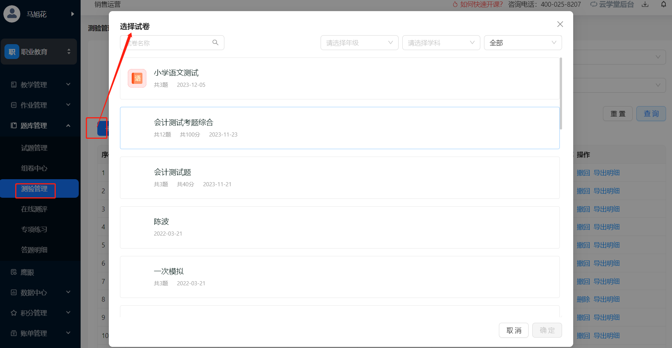This screenshot has height=348, width=672.
Task: Click 销售运营 in the top bar
Action: 107,4
